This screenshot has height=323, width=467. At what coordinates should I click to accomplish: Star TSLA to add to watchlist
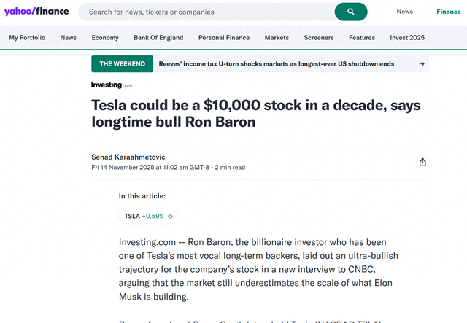170,217
